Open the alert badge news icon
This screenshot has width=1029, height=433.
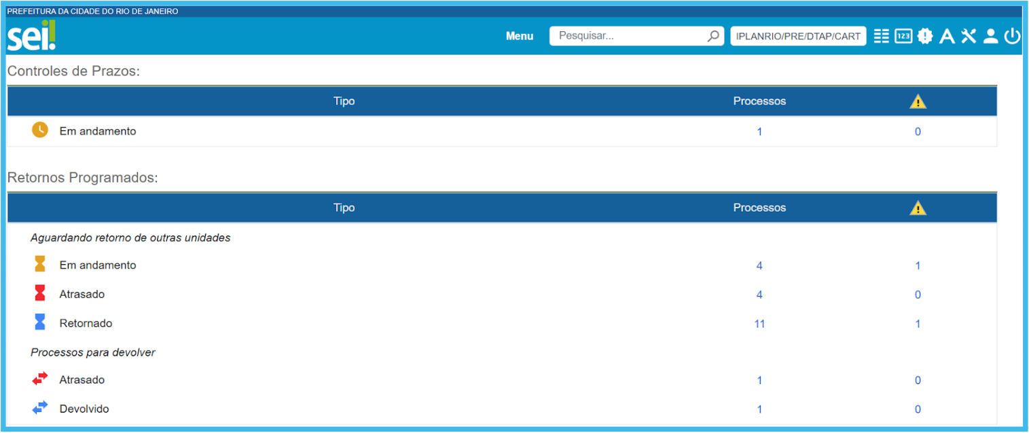click(x=925, y=37)
